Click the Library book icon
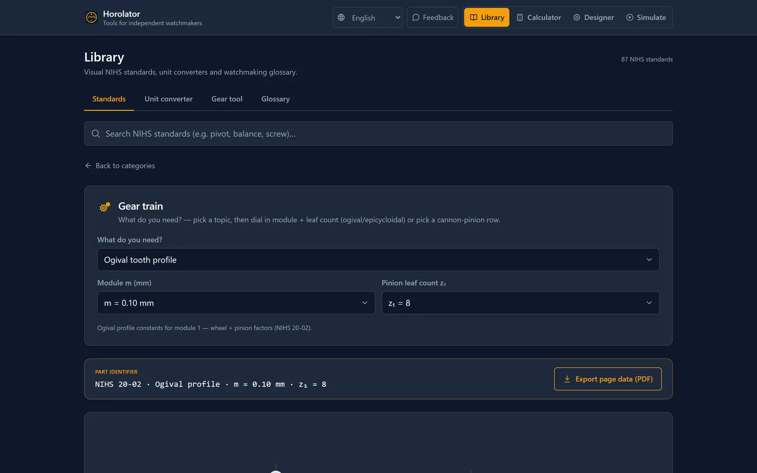Viewport: 757px width, 473px height. pos(474,18)
